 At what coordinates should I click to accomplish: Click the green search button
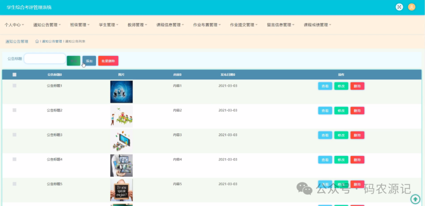click(74, 61)
